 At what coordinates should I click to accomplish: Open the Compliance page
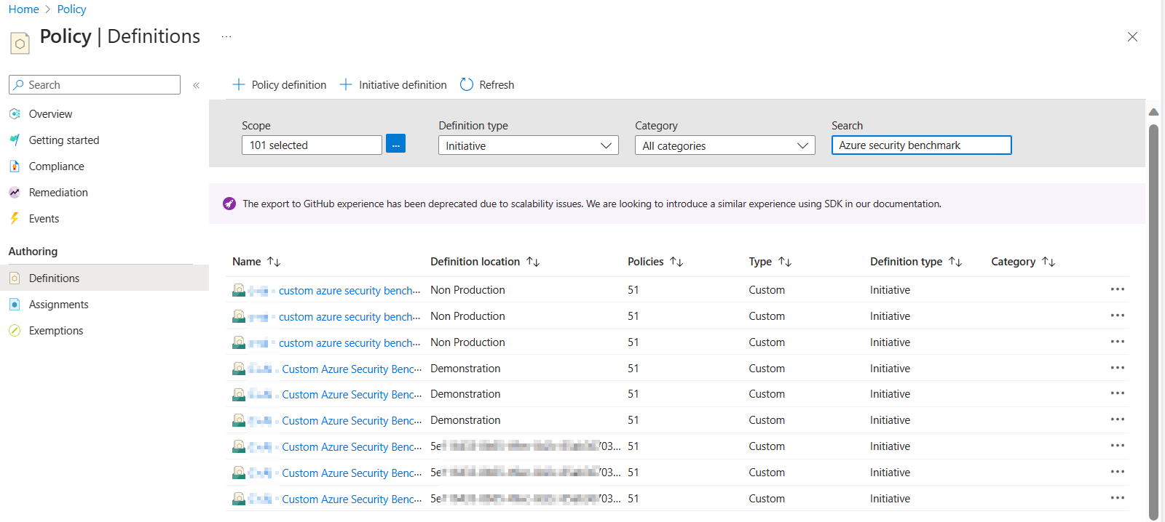coord(57,166)
